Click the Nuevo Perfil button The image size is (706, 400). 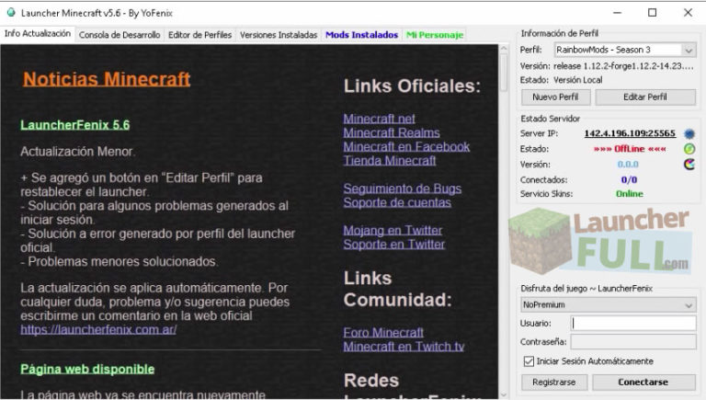[555, 97]
